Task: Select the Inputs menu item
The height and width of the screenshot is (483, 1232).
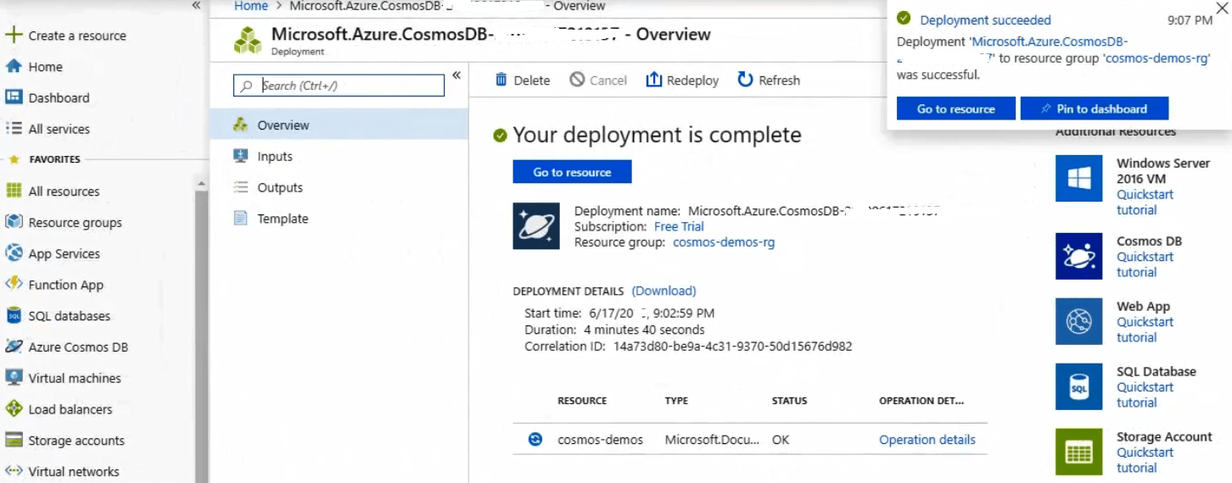Action: point(339,156)
